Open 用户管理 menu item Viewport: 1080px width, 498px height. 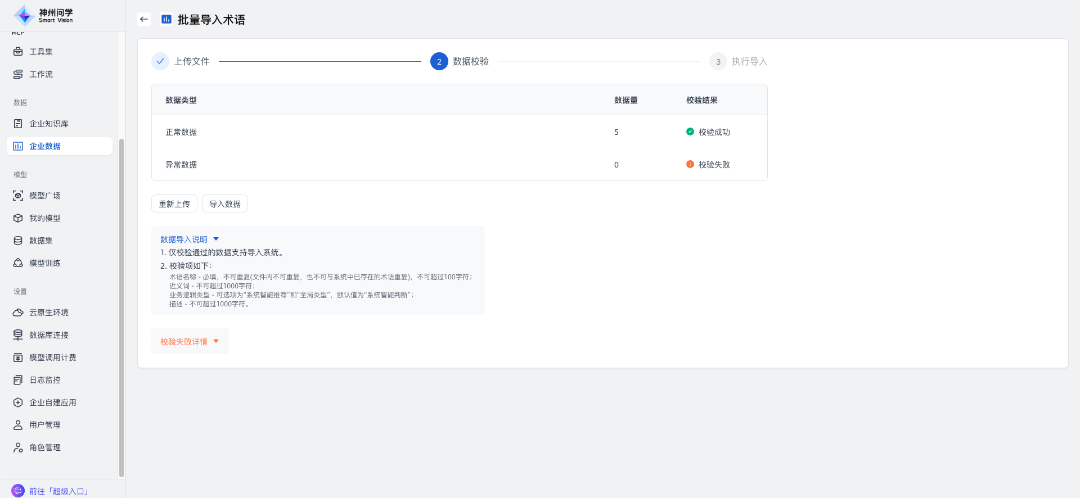click(x=45, y=425)
